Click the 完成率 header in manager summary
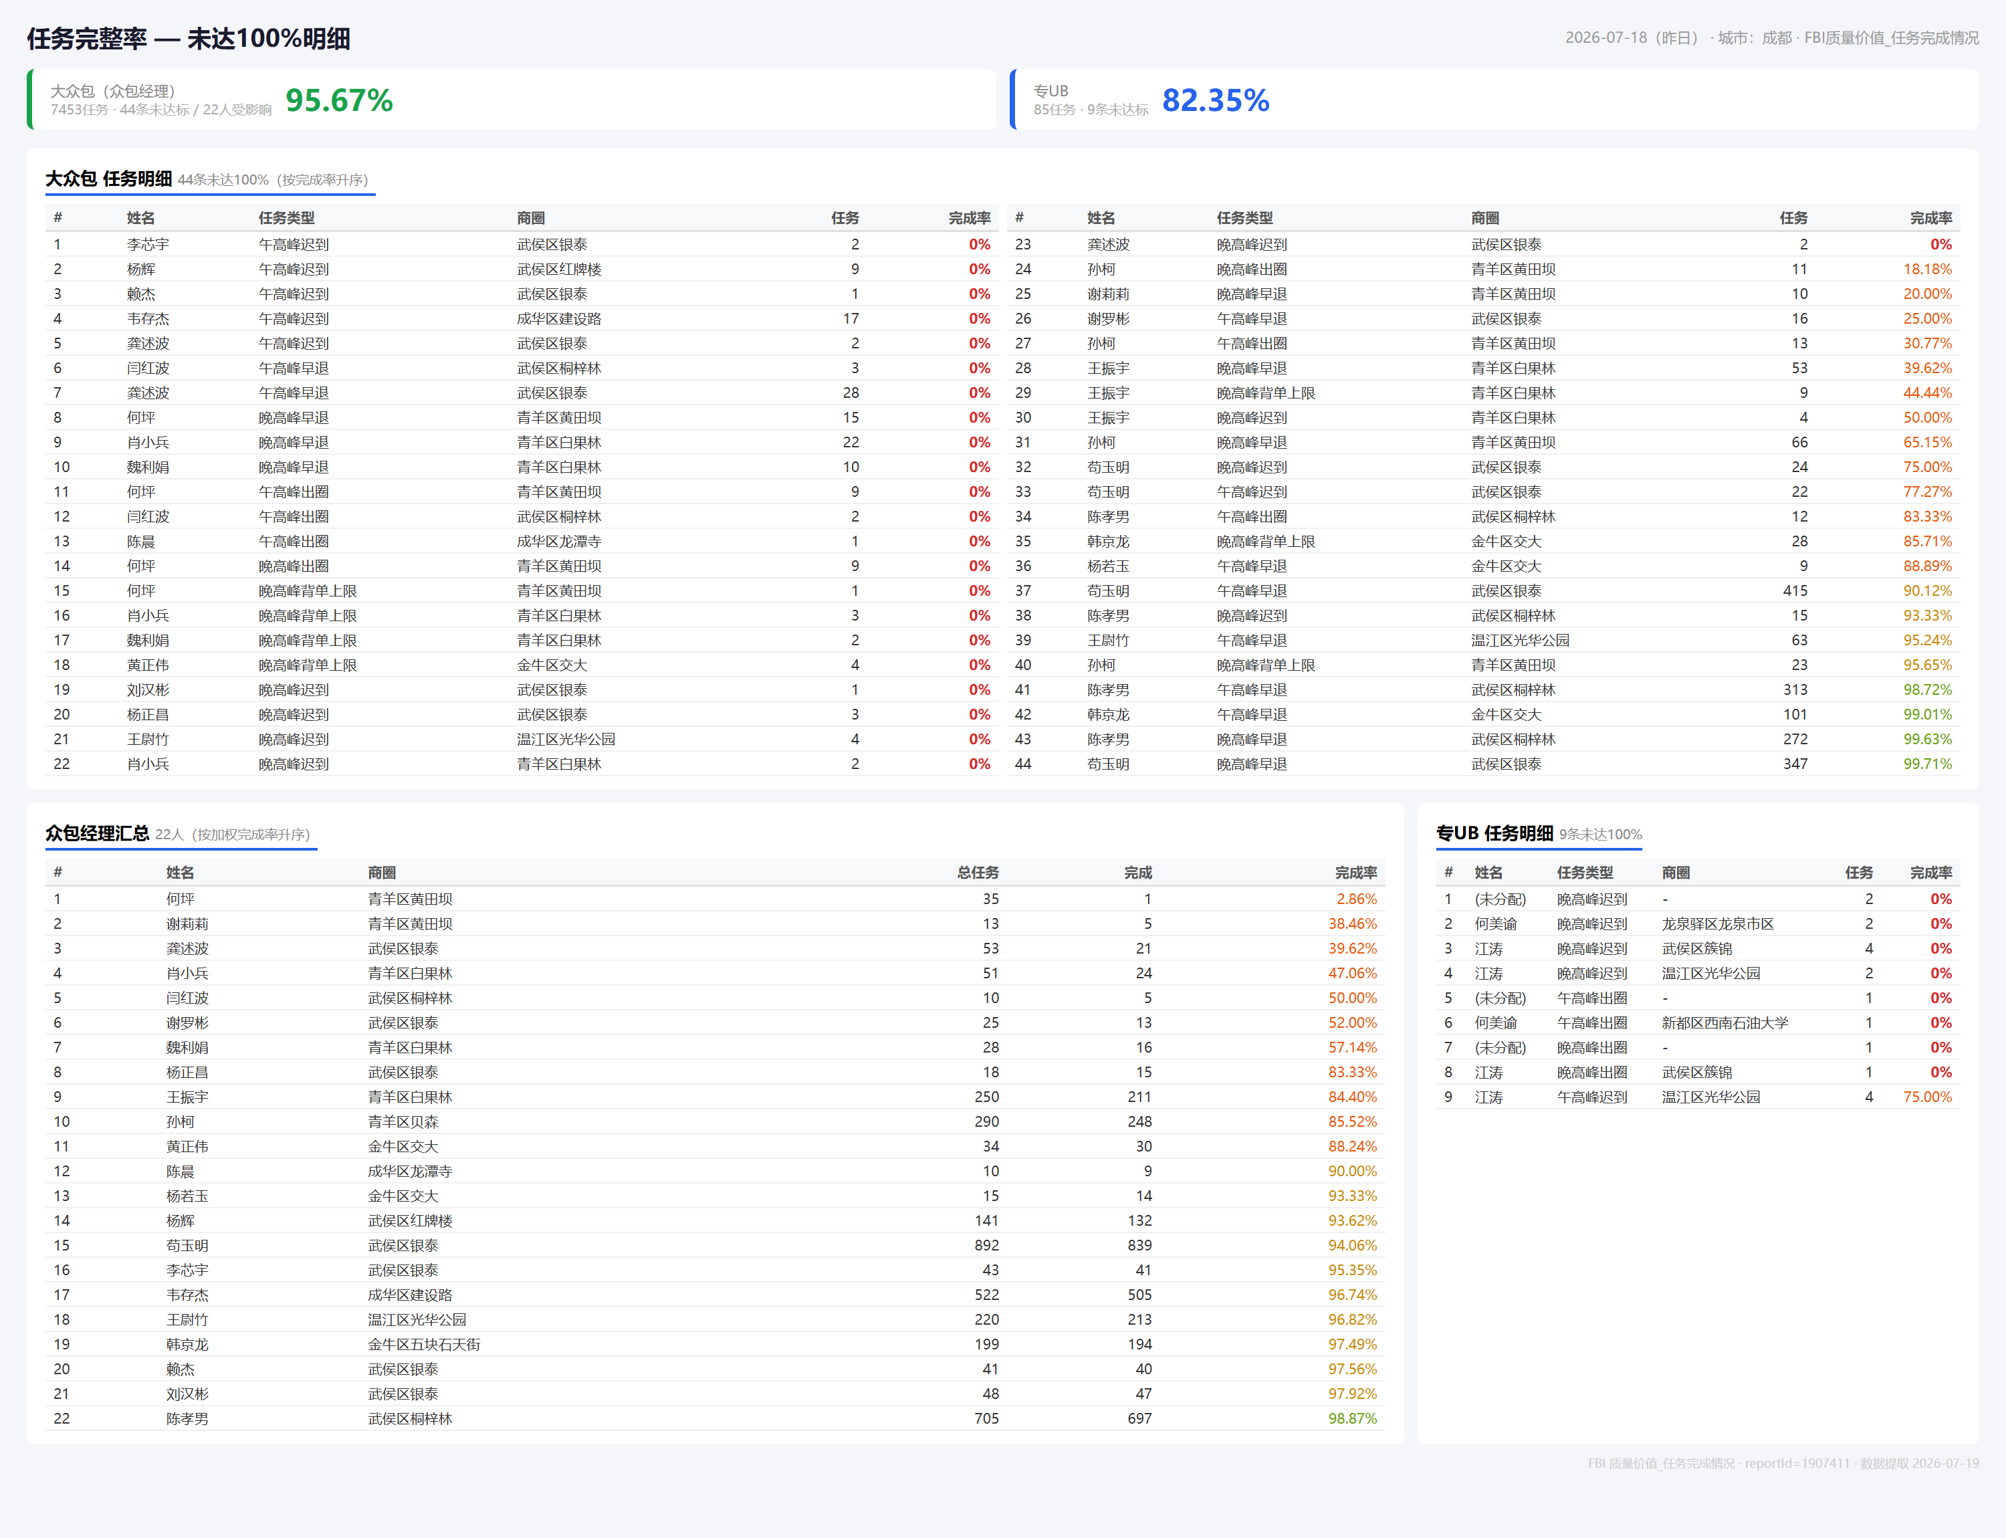The image size is (2006, 1538). point(1355,873)
